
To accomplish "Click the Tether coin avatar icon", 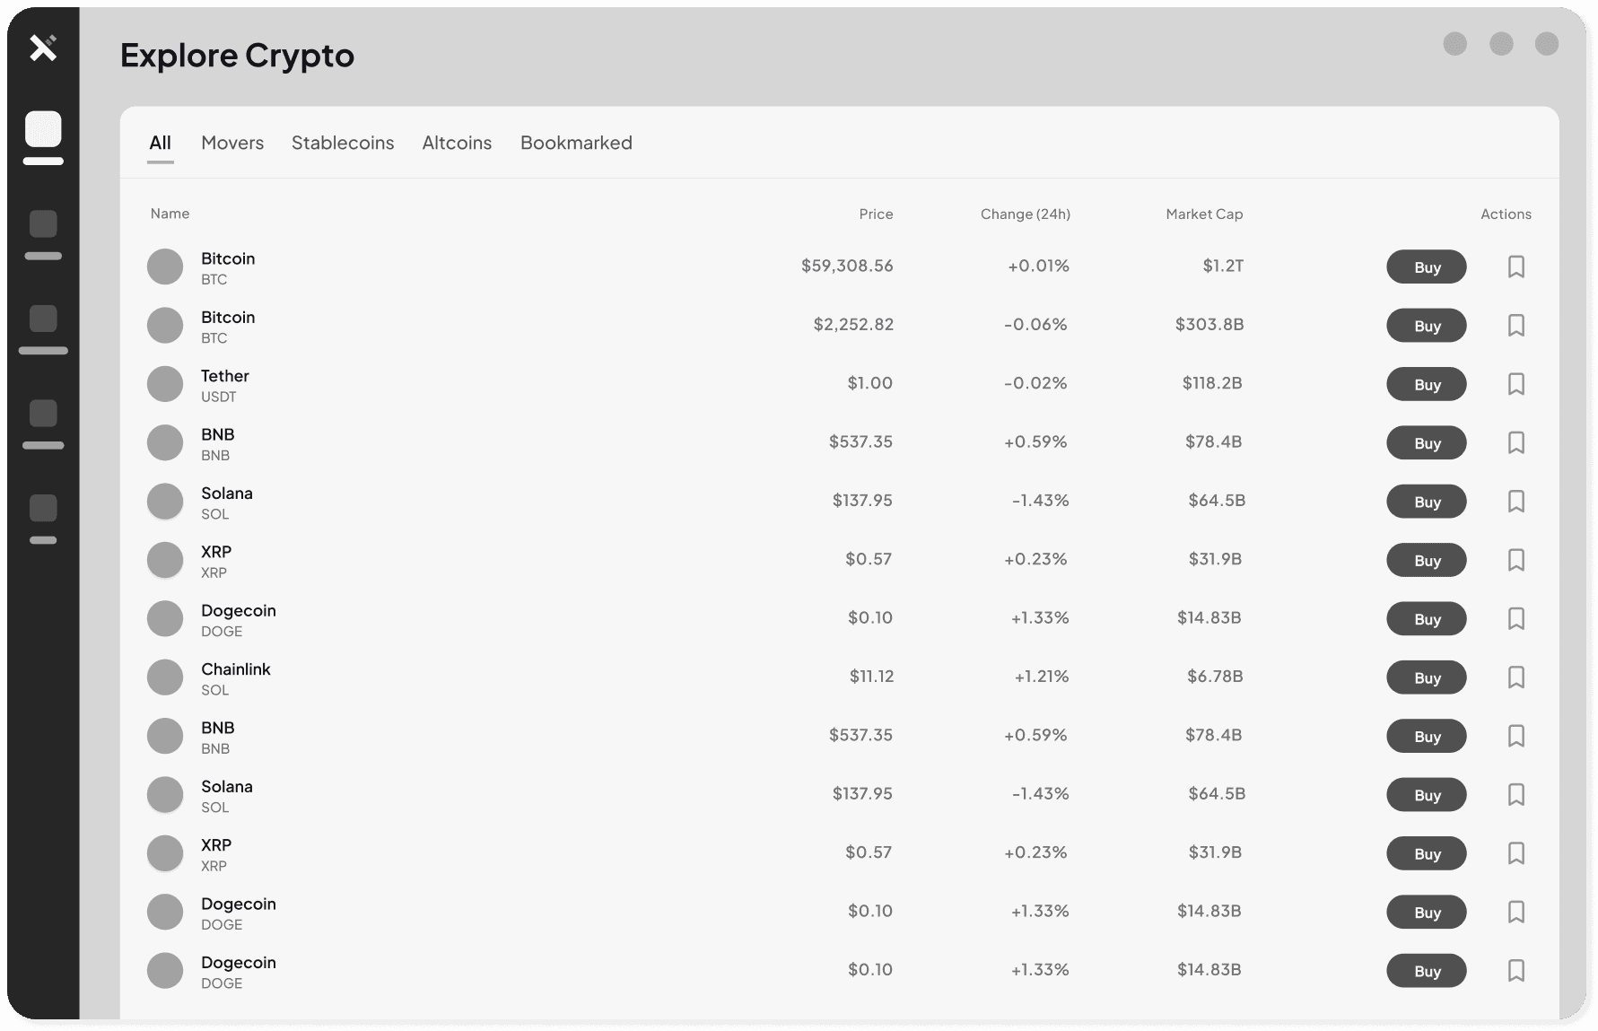I will (x=165, y=384).
